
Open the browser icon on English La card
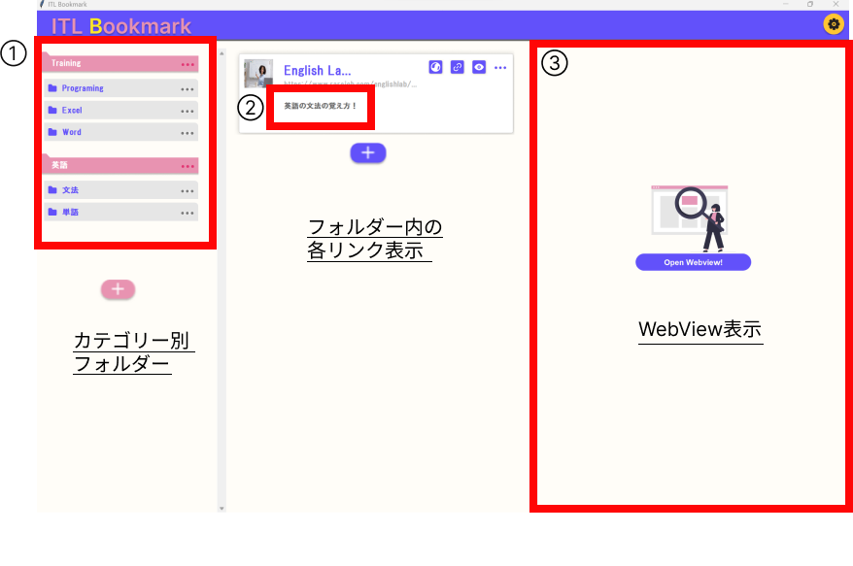tap(436, 67)
